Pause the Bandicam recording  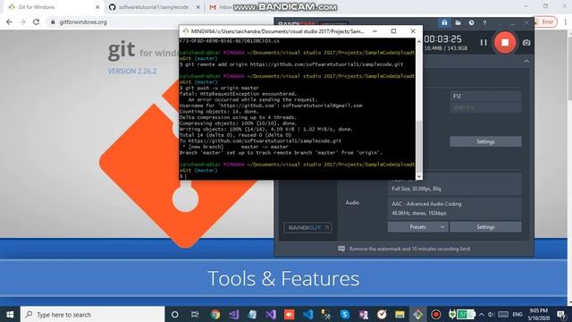pyautogui.click(x=484, y=43)
